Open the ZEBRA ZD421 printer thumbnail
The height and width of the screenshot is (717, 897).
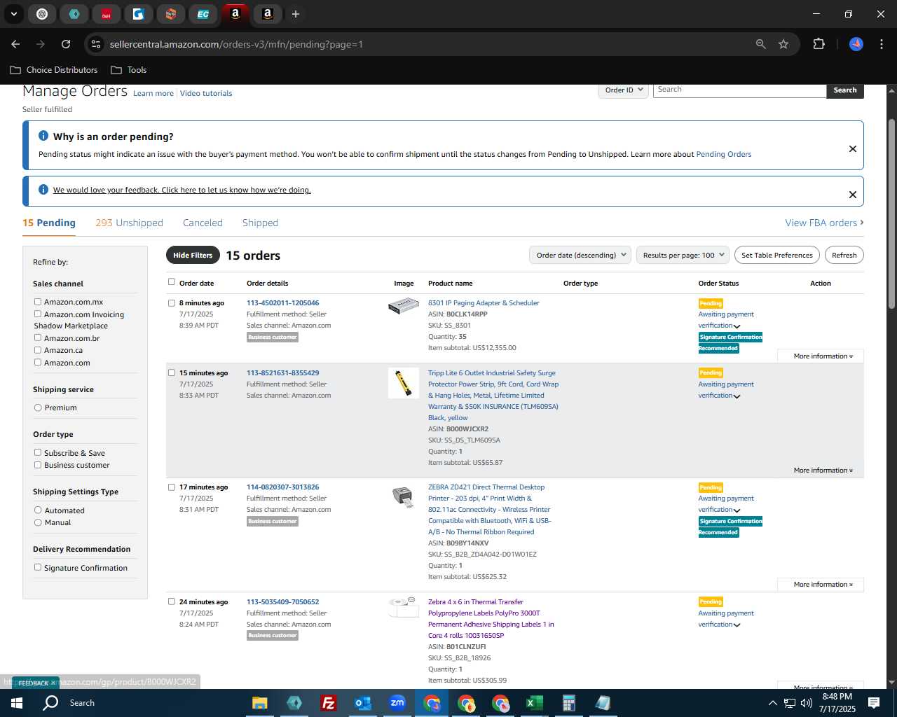coord(403,496)
